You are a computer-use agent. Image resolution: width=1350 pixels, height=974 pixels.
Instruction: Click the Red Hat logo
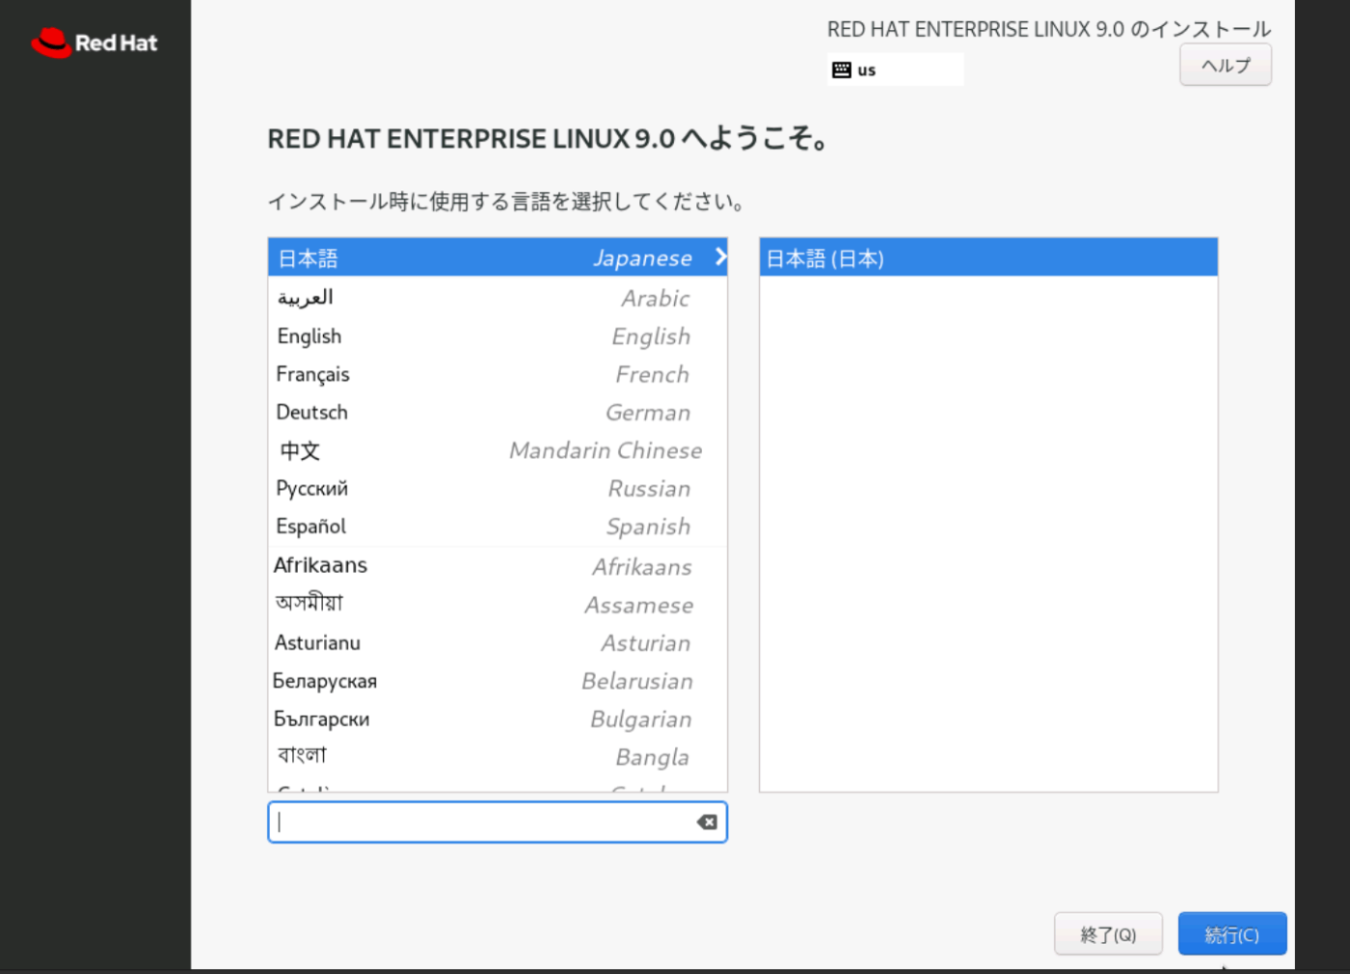tap(94, 42)
